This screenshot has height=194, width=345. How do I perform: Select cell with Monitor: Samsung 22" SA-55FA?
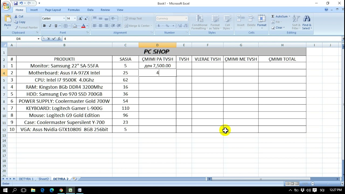[64, 66]
